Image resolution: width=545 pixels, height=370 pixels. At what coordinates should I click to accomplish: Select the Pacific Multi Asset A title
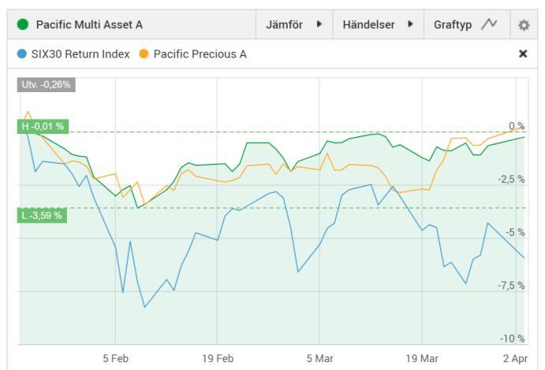pos(89,24)
